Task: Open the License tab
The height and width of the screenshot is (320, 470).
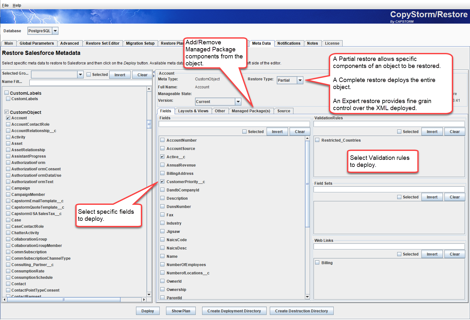Action: point(332,43)
